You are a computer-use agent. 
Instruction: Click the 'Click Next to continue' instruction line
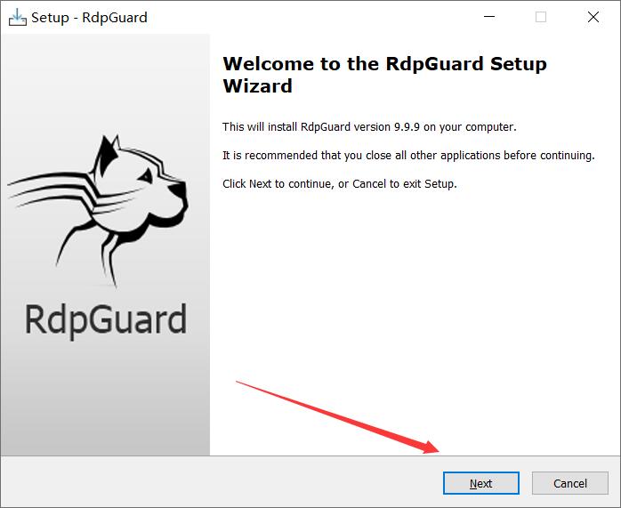[x=339, y=184]
